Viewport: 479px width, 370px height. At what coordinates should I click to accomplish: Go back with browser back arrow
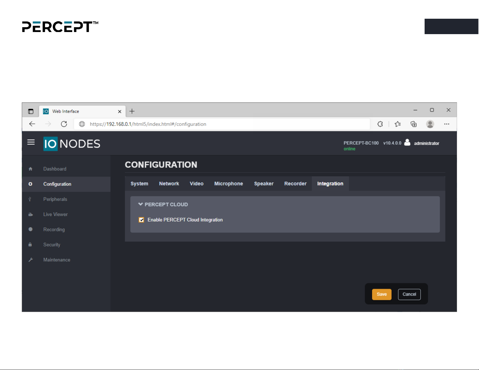32,124
